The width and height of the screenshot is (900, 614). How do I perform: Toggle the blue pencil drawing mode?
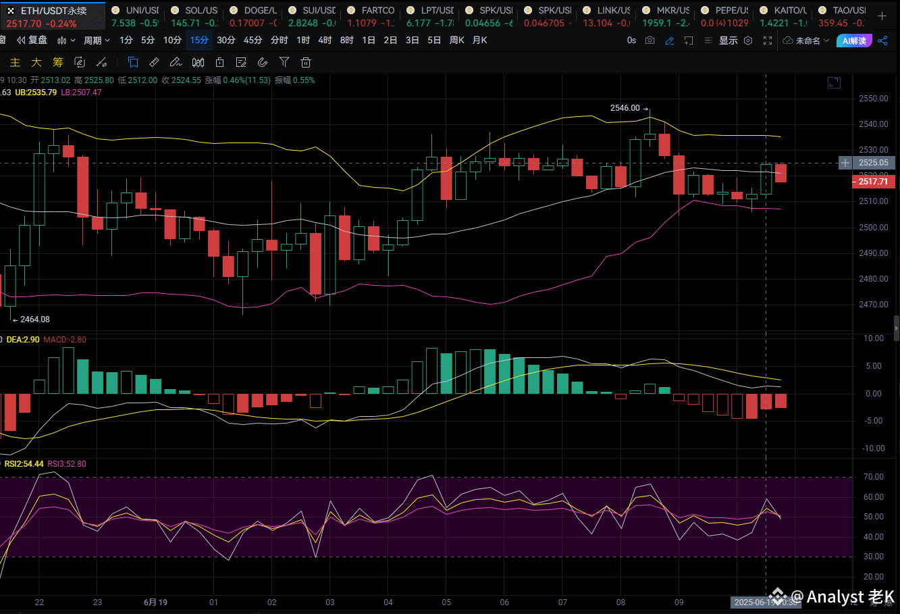tap(669, 41)
